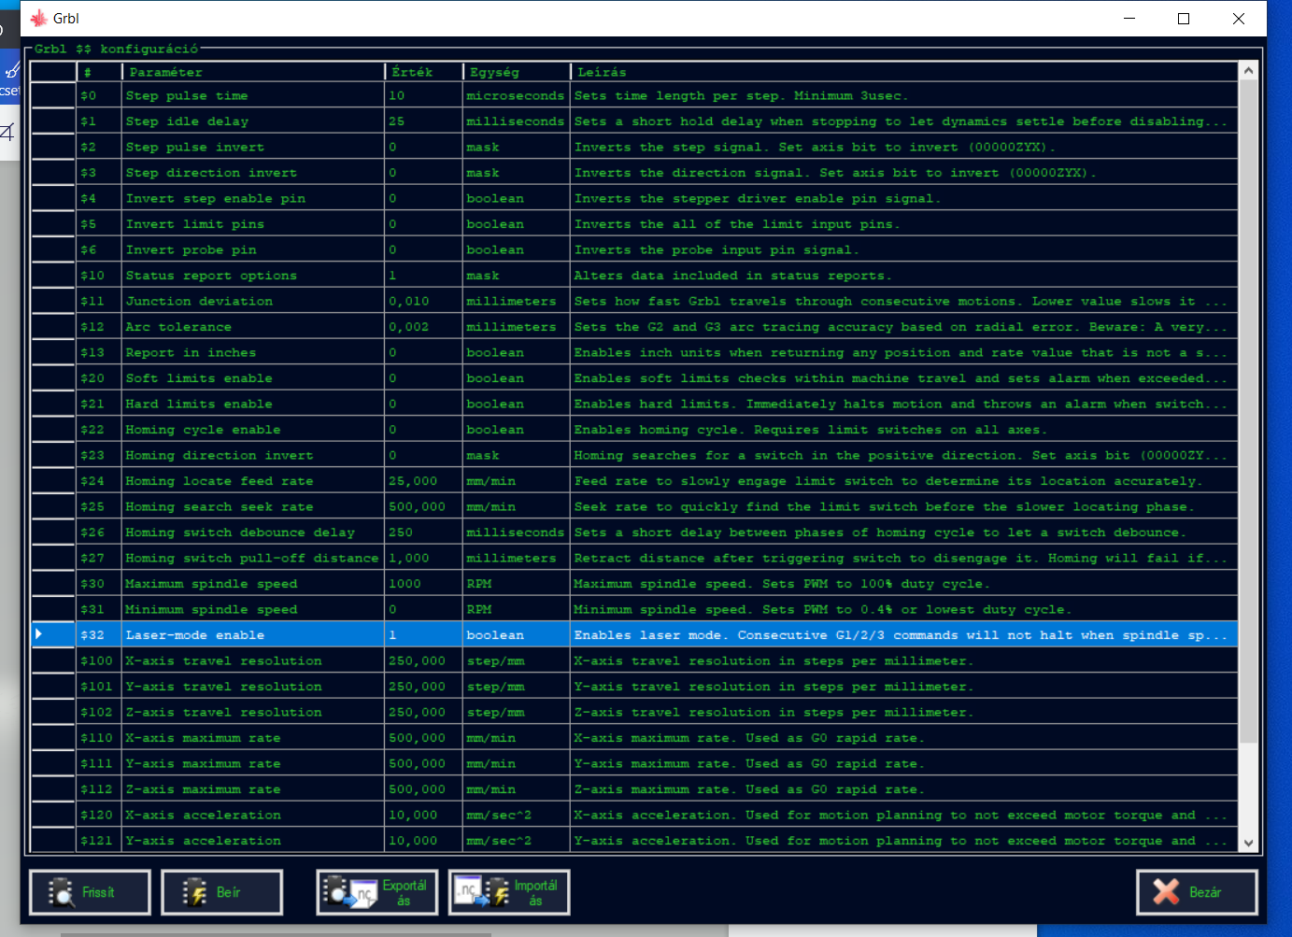Click value 500,000 of Homing search seek rate
1292x937 pixels.
[x=424, y=507]
